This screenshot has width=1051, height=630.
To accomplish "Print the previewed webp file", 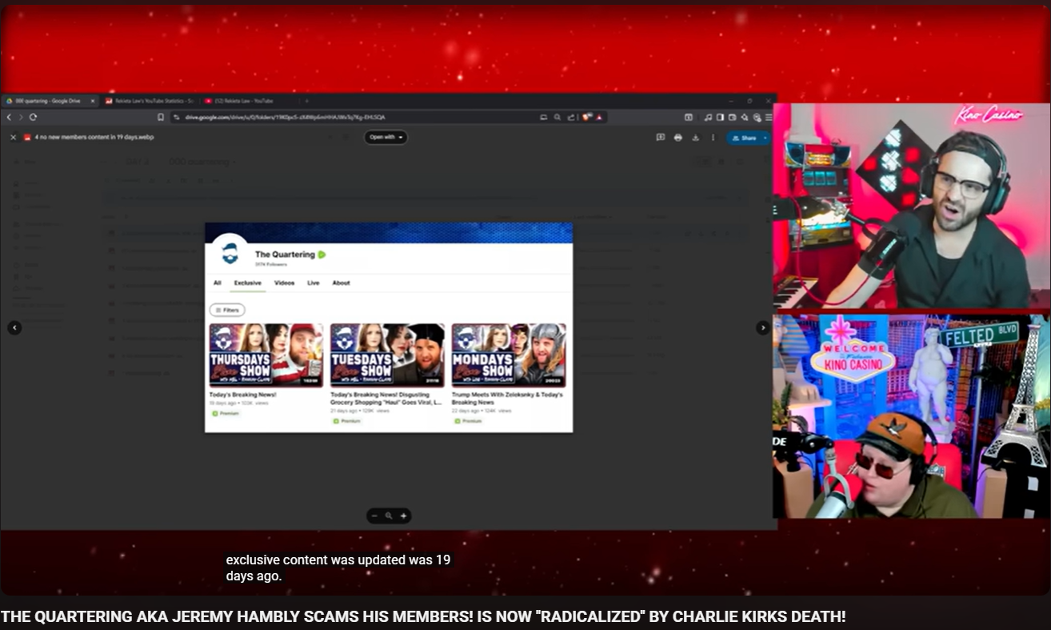I will click(x=677, y=138).
